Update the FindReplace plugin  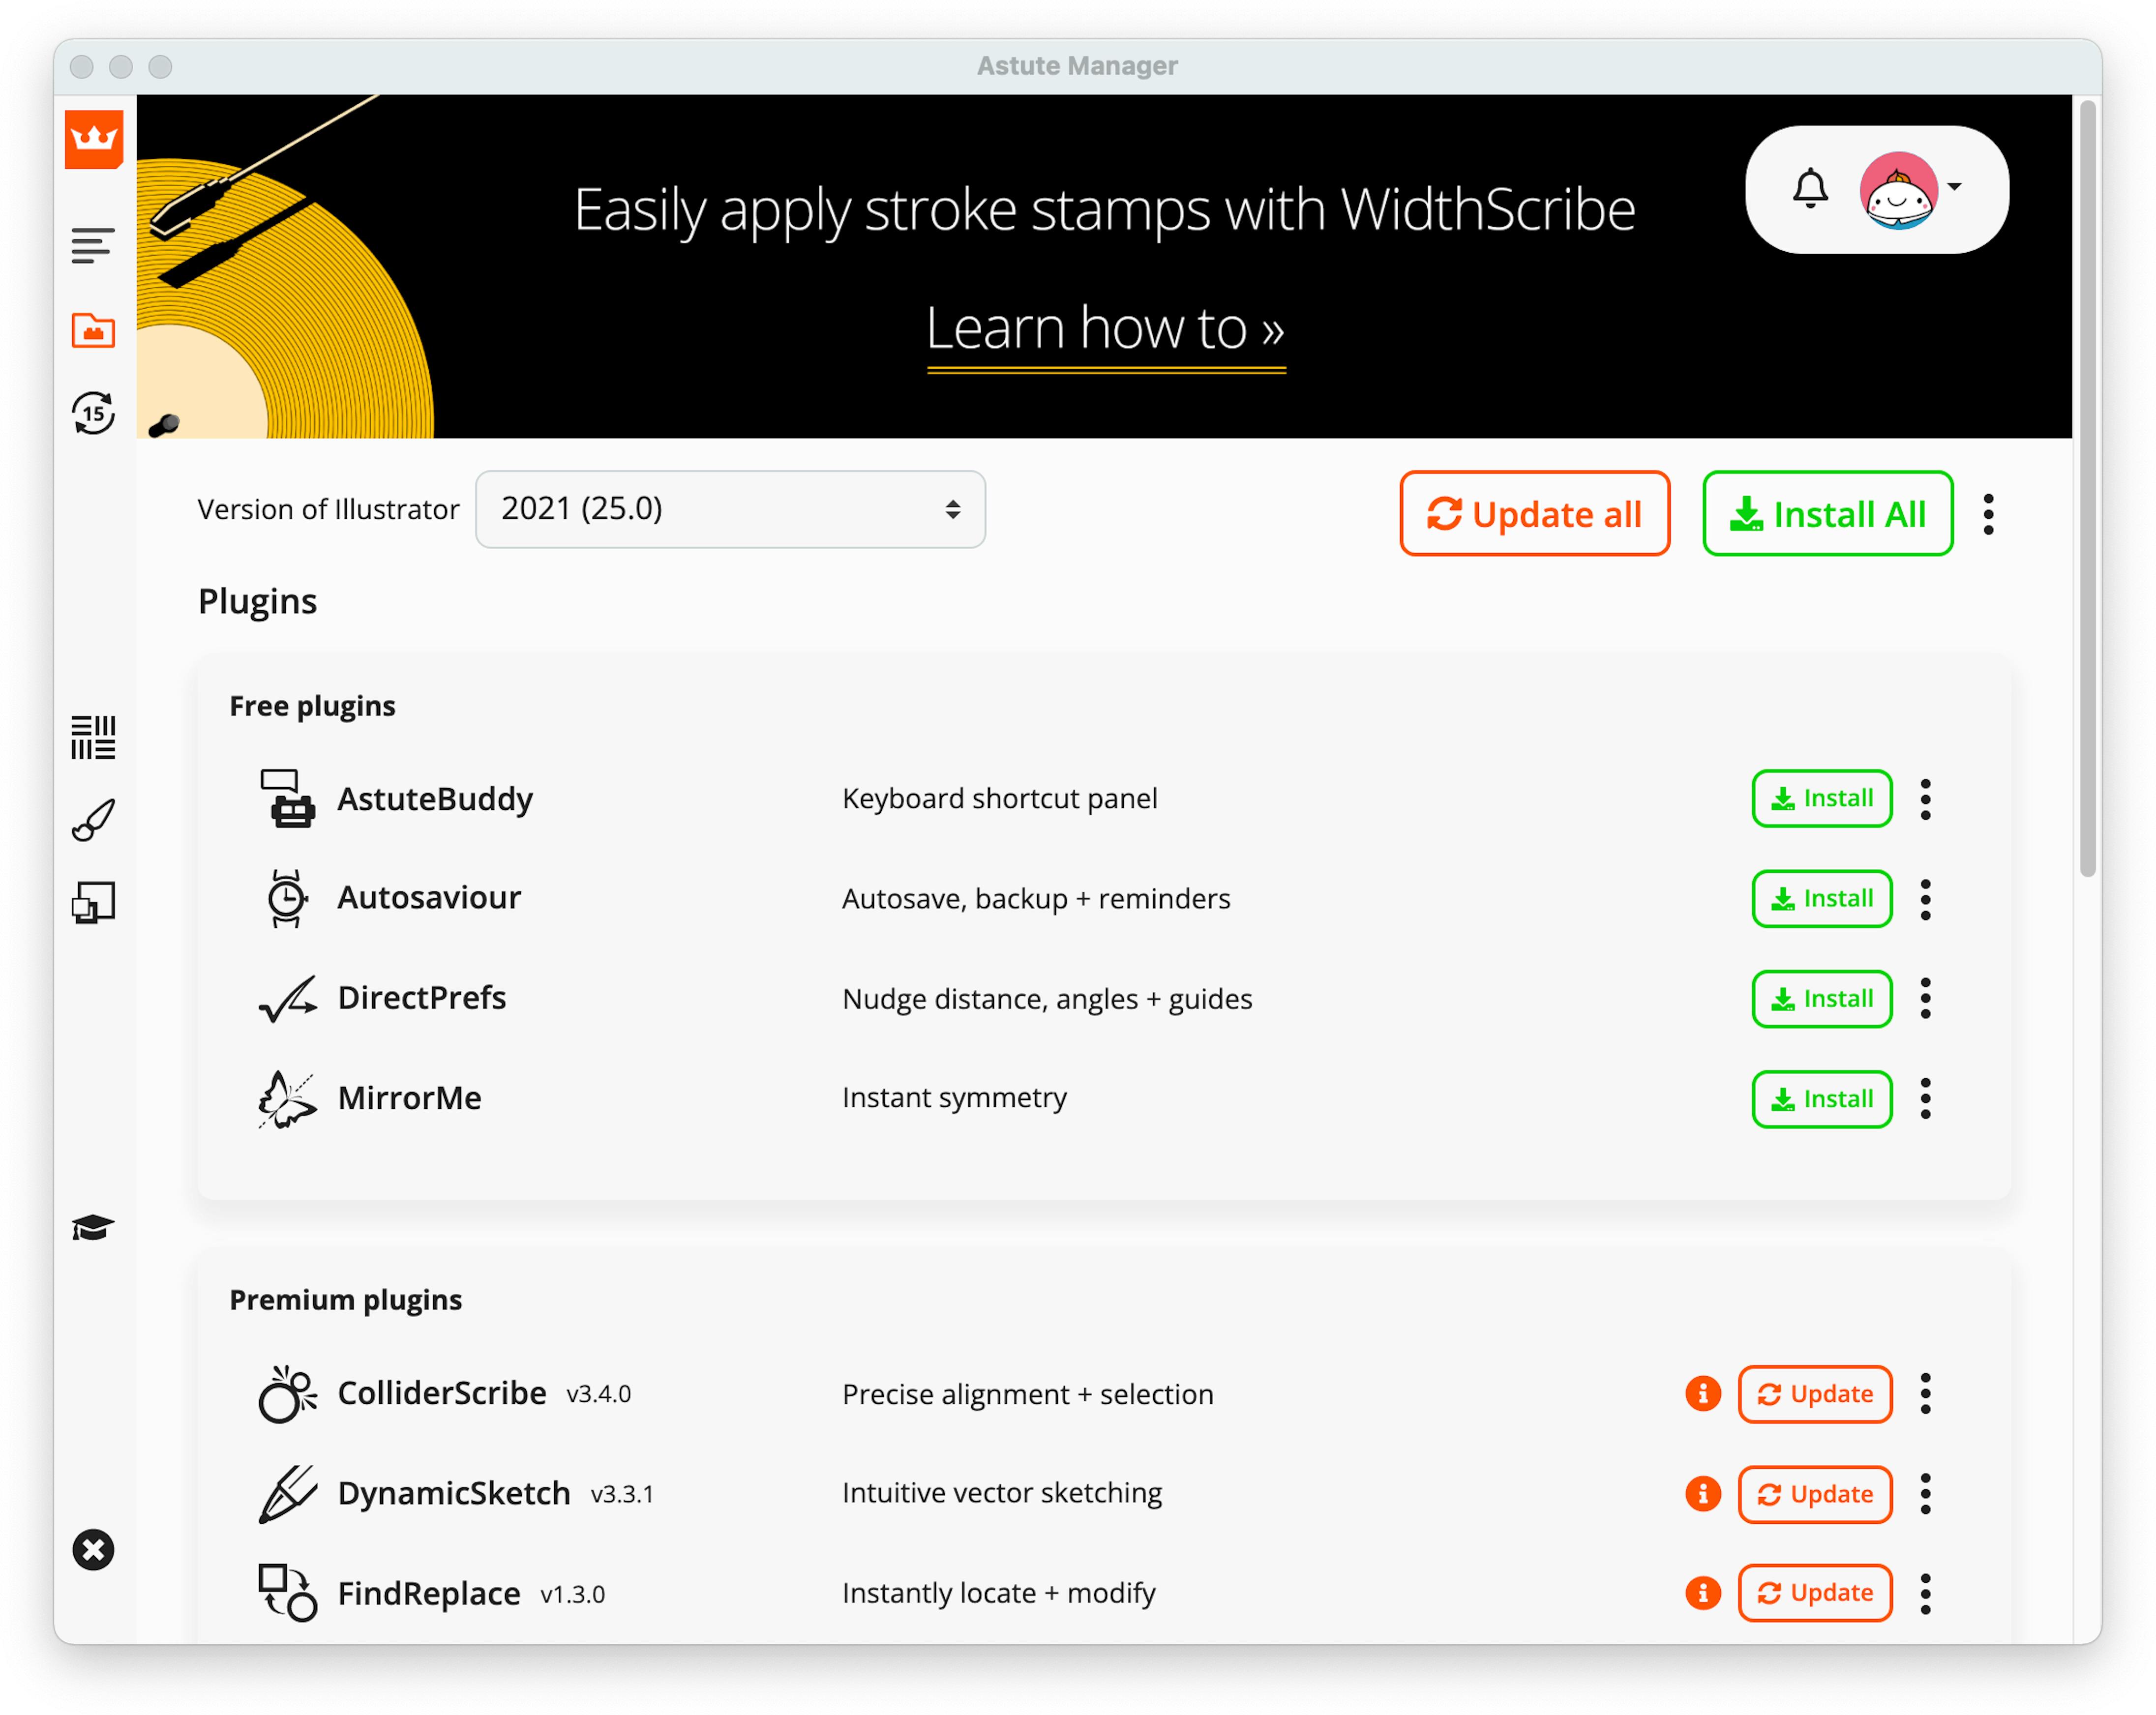(1814, 1592)
